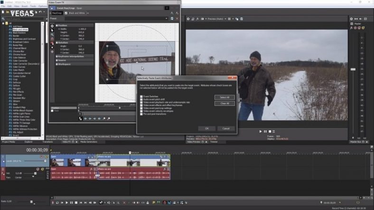Click the pan/crop icon on the 'Where we are' video clip
Screen dimensions: 374x210
pyautogui.click(x=161, y=157)
